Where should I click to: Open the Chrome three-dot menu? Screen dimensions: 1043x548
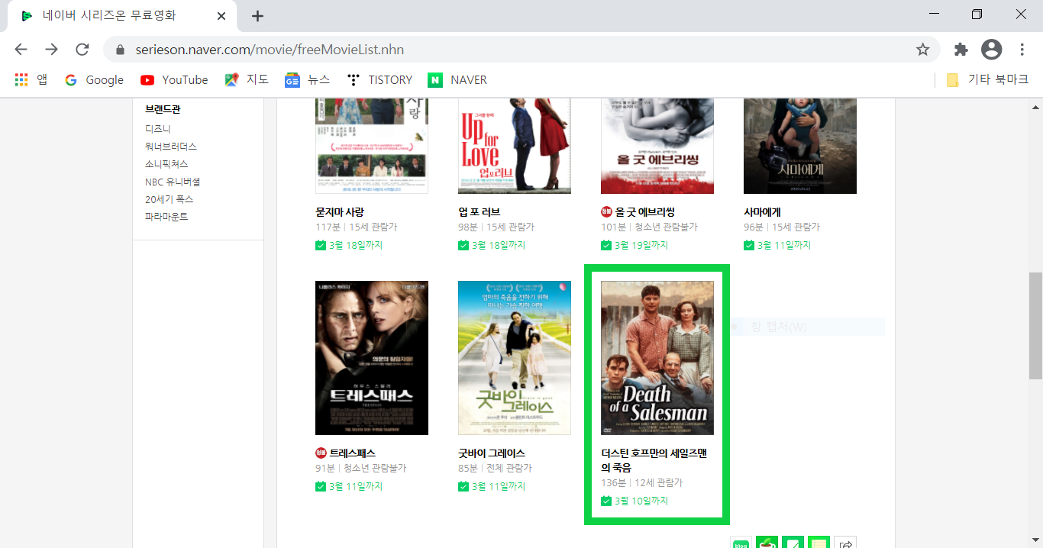tap(1022, 50)
